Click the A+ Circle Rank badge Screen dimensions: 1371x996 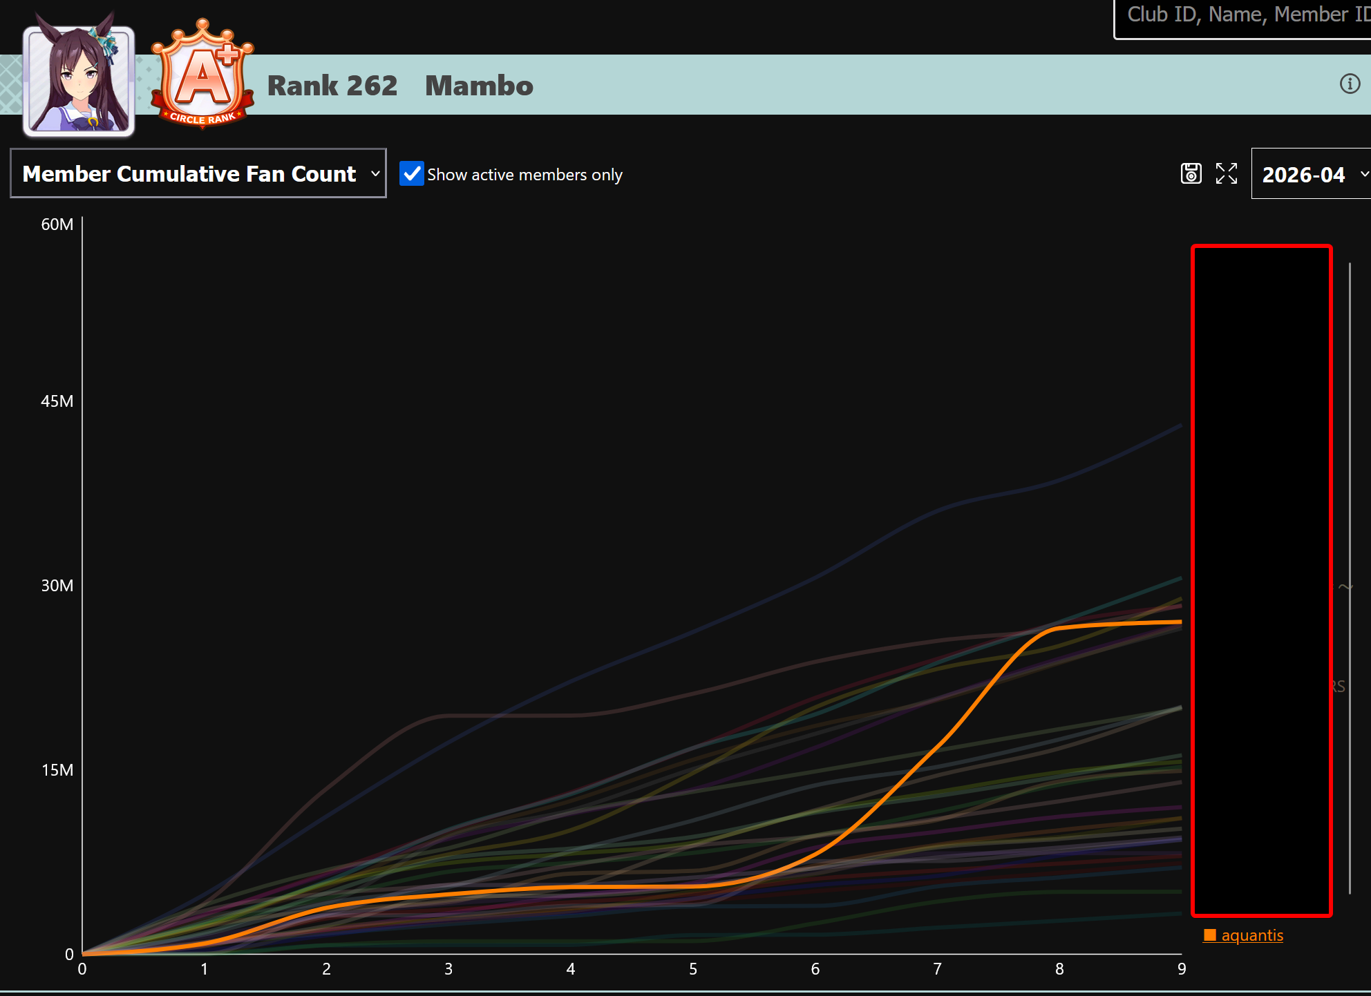point(202,76)
